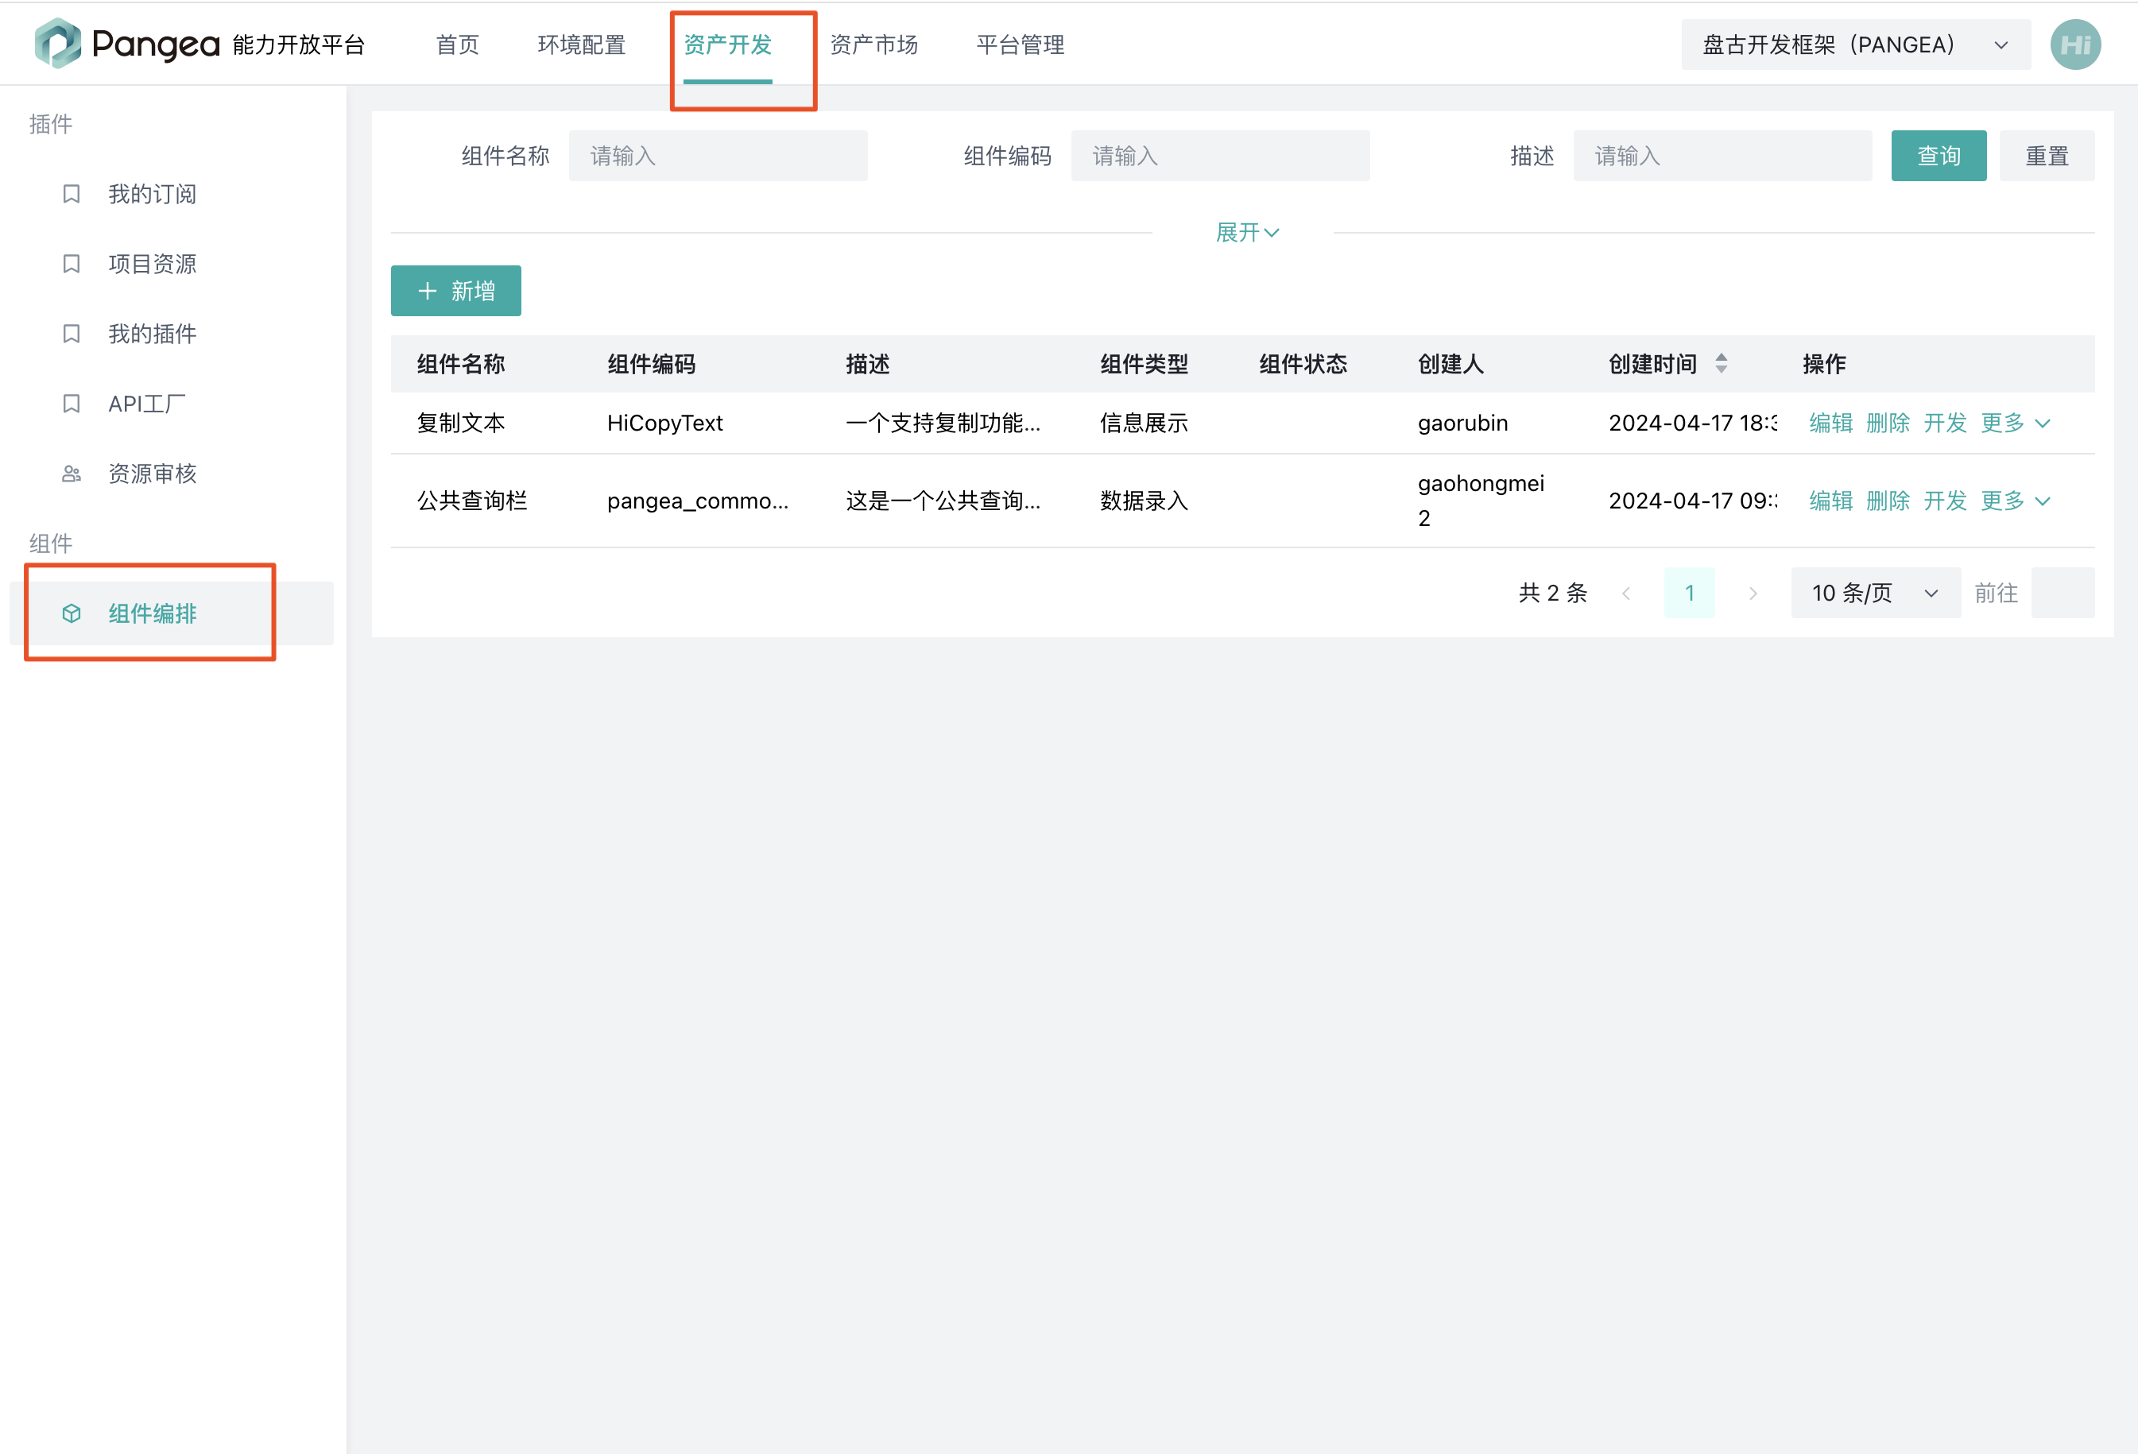Click the 数据录入 type cell
Viewport: 2138px width, 1454px height.
(1144, 501)
